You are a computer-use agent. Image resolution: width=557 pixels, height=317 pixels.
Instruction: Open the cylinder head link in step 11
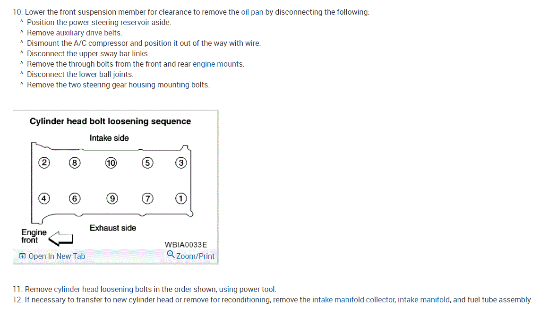click(76, 290)
